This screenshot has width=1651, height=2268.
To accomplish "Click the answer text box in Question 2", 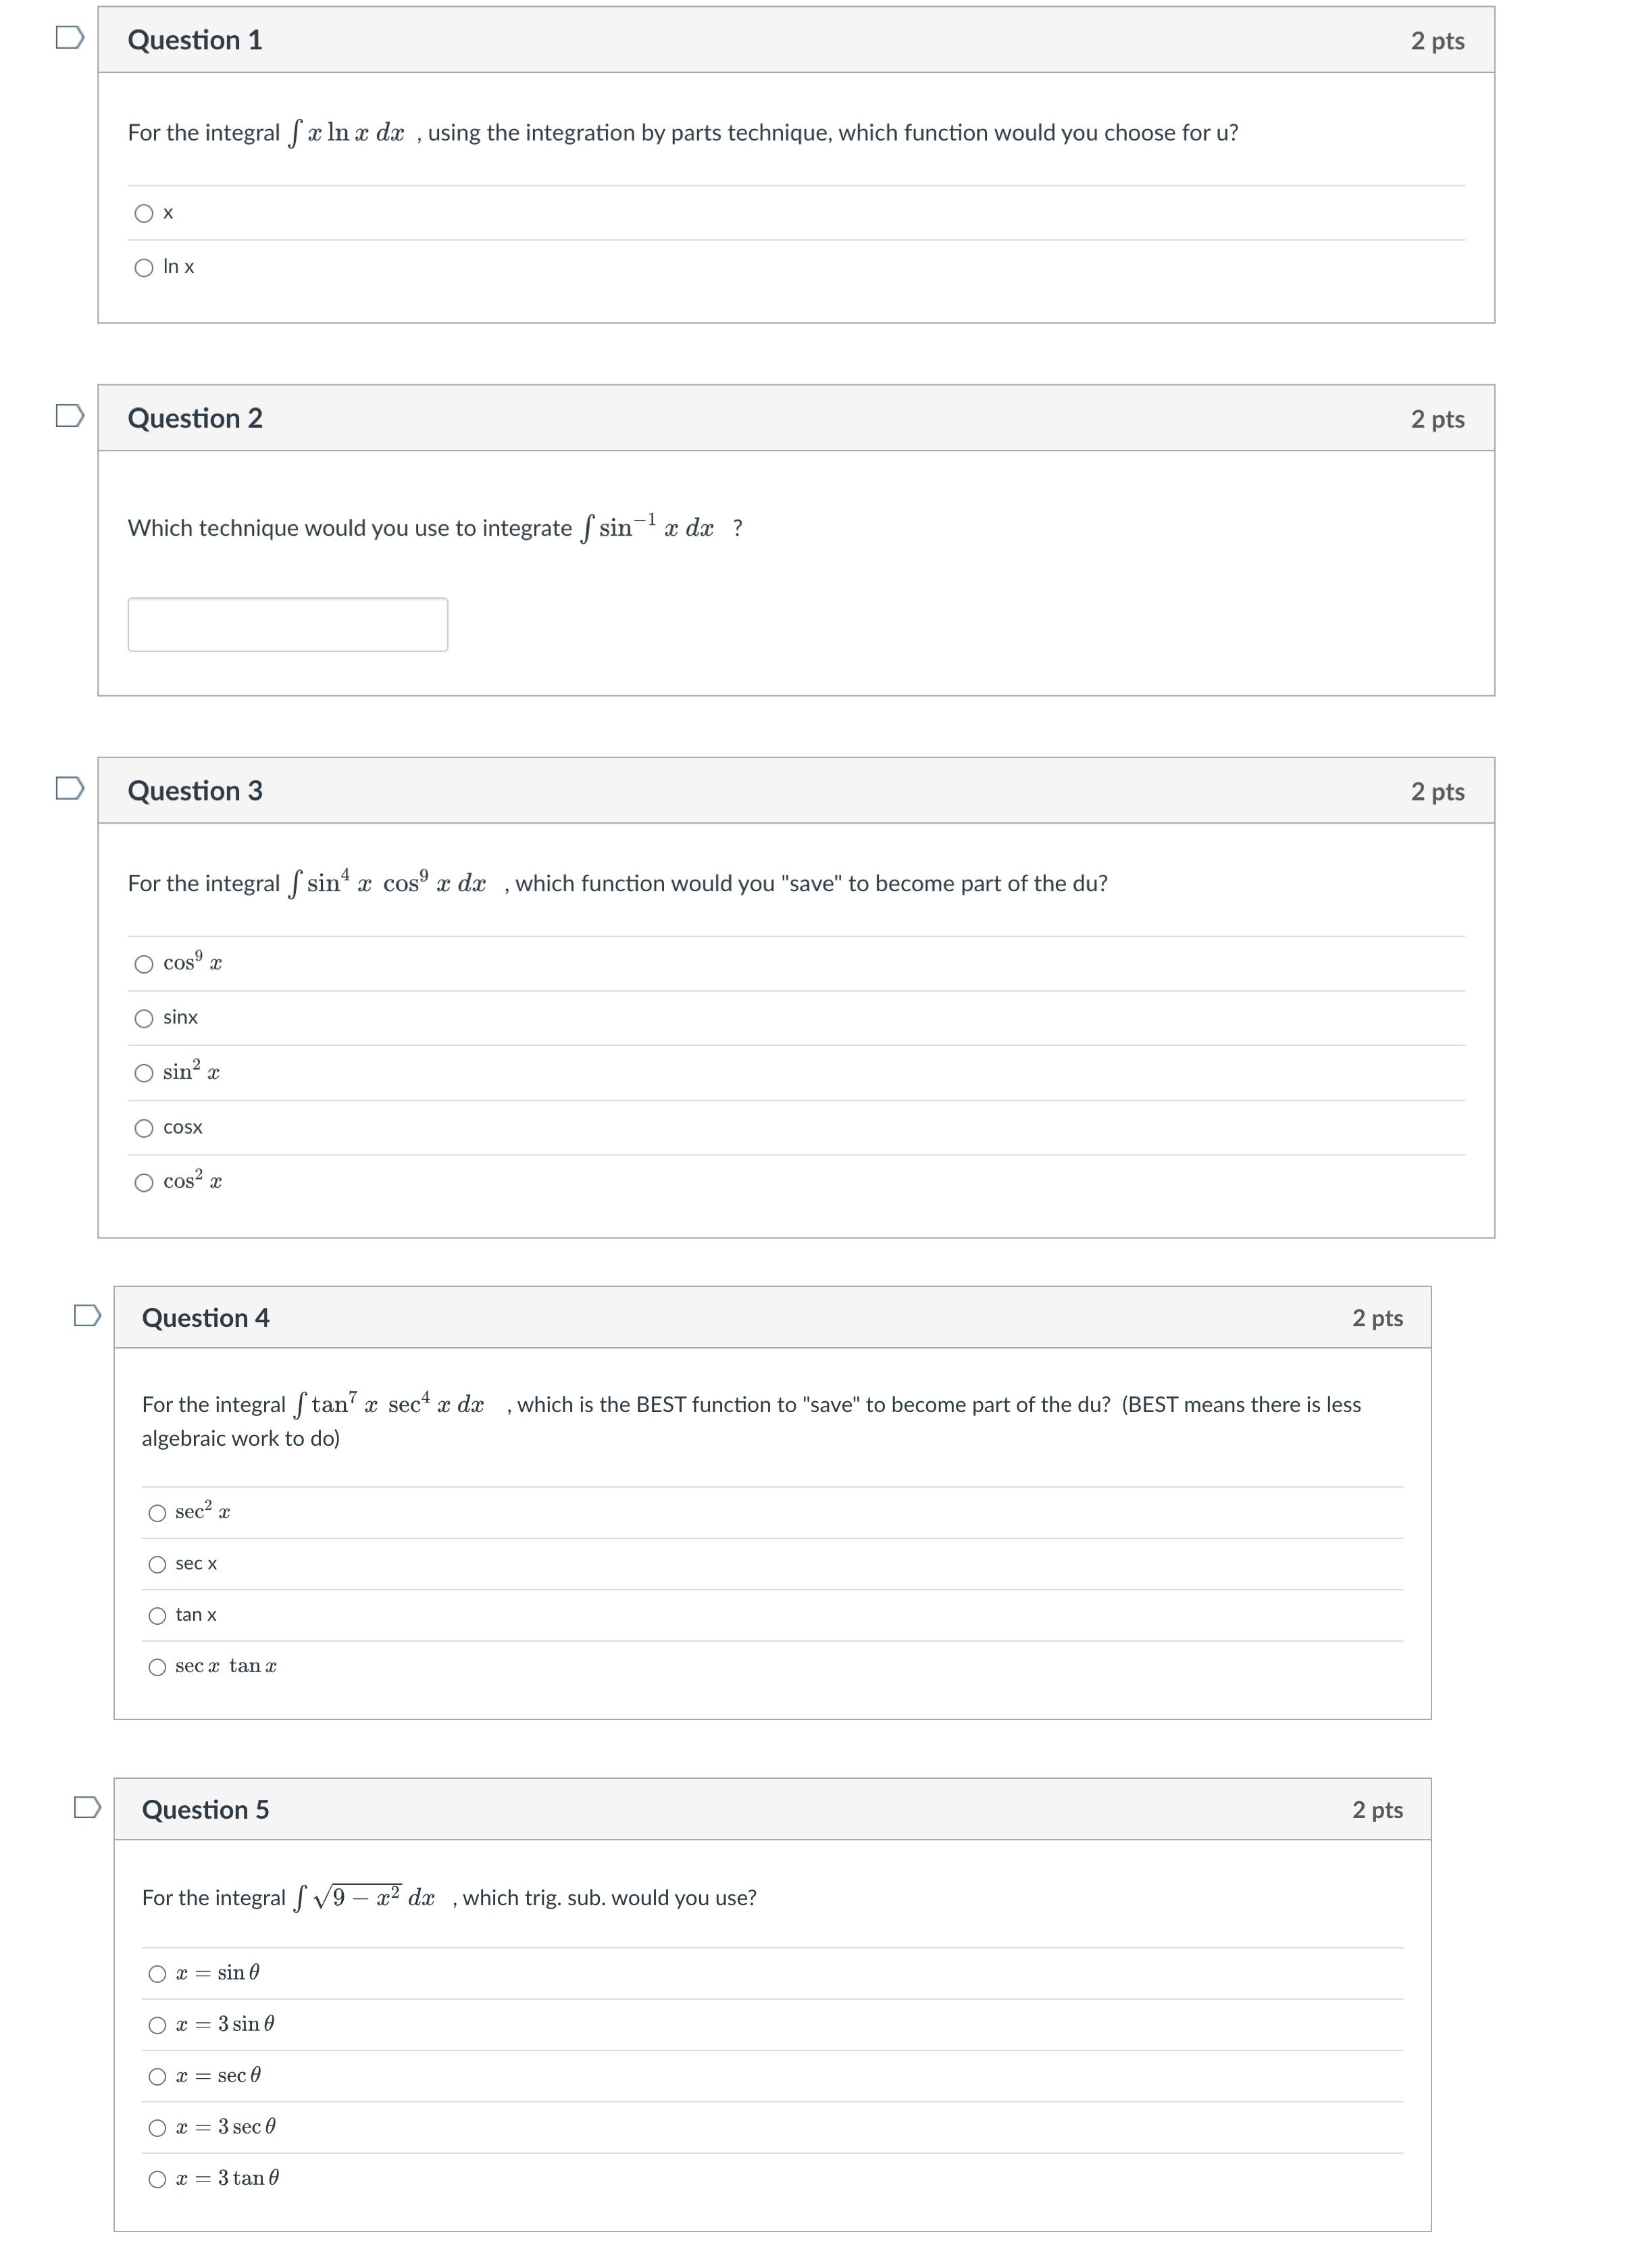I will [x=287, y=623].
